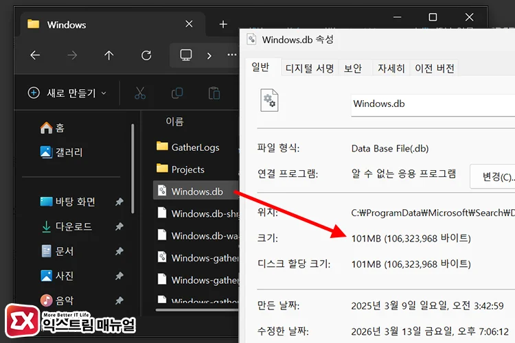Click the 디스크 할당 크기 value
The image size is (515, 343).
click(411, 263)
